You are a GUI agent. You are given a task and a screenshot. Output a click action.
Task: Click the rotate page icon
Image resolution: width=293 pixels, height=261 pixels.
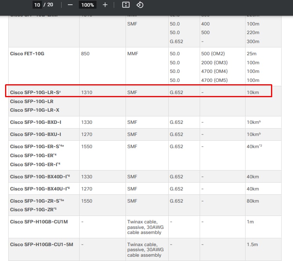[x=140, y=5]
